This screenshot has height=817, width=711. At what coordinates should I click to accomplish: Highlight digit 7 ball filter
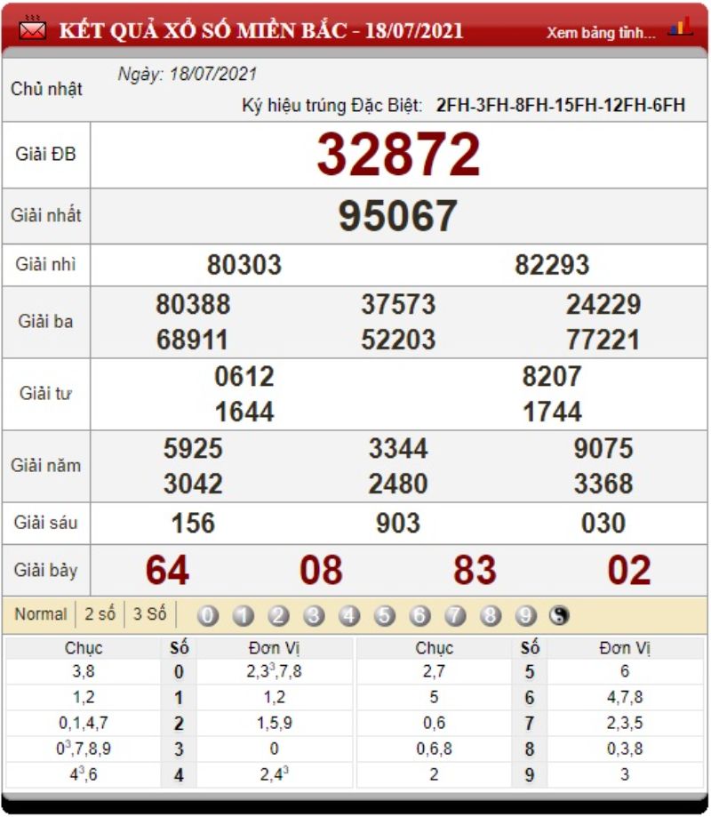pyautogui.click(x=455, y=615)
